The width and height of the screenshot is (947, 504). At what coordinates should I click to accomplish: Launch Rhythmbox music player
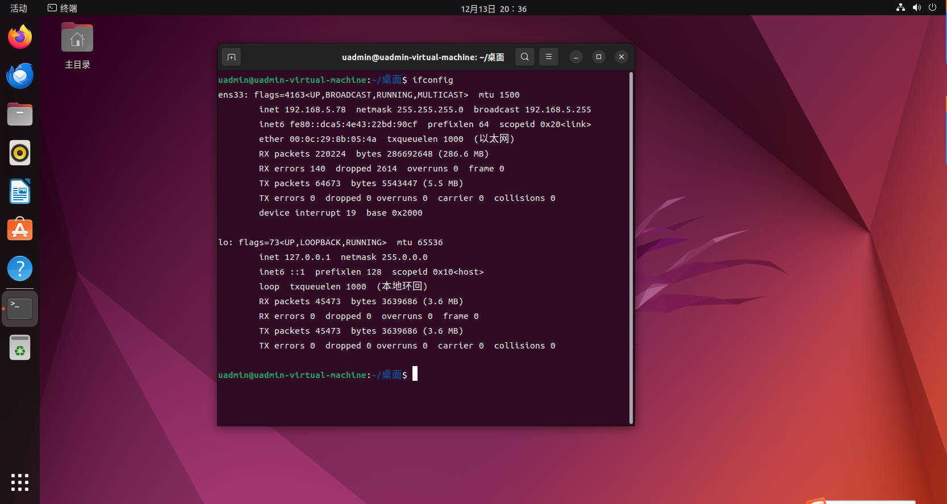(x=20, y=153)
